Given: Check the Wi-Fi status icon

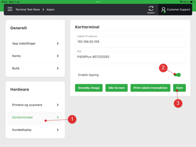Looking at the screenshot, I should (181, 2).
